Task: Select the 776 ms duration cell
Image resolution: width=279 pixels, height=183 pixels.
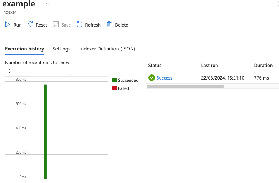Action: (x=261, y=78)
